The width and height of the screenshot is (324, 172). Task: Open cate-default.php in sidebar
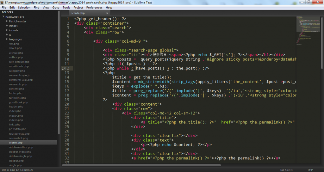coord(19,62)
